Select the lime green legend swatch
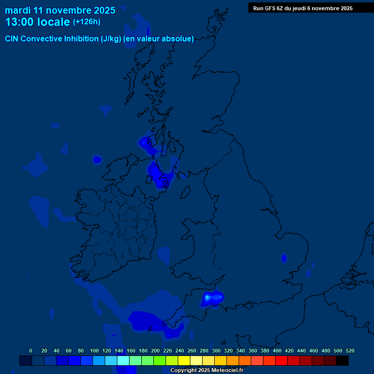This screenshot has height=374, width=374. [x=159, y=361]
